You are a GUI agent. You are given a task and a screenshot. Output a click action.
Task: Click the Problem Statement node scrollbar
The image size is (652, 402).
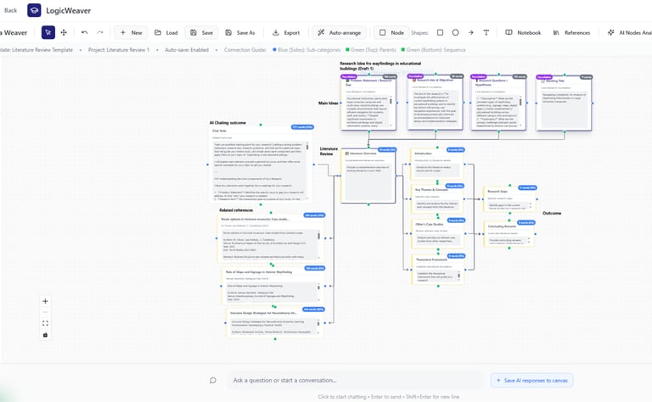(x=391, y=111)
